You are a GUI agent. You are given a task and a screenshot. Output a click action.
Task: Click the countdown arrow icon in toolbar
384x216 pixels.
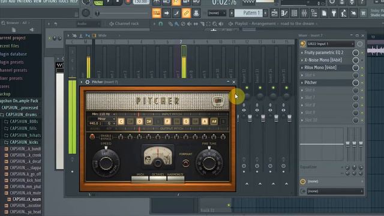167,13
